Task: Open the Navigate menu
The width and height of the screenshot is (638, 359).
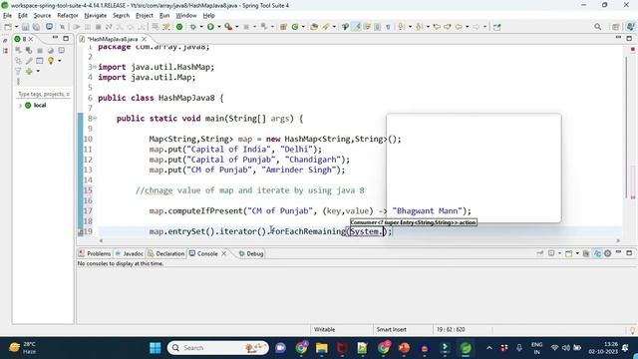Action: (x=96, y=16)
